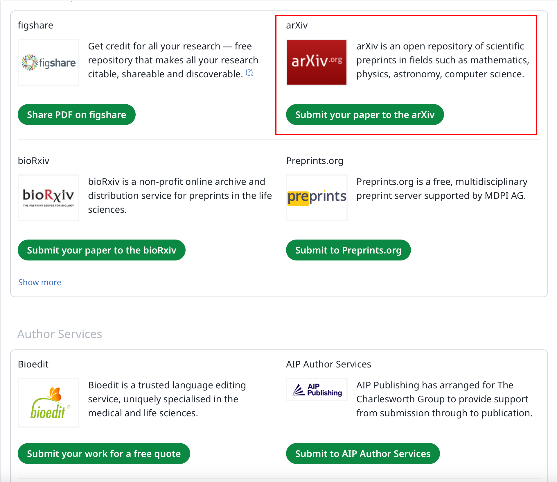Click Submit to Preprints.org button

[x=348, y=250]
